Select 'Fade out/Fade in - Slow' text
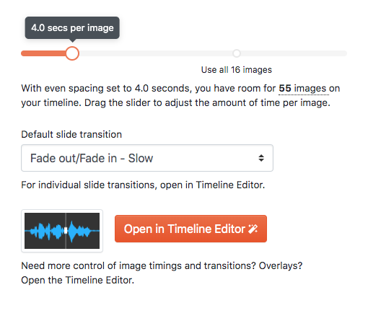 click(92, 158)
